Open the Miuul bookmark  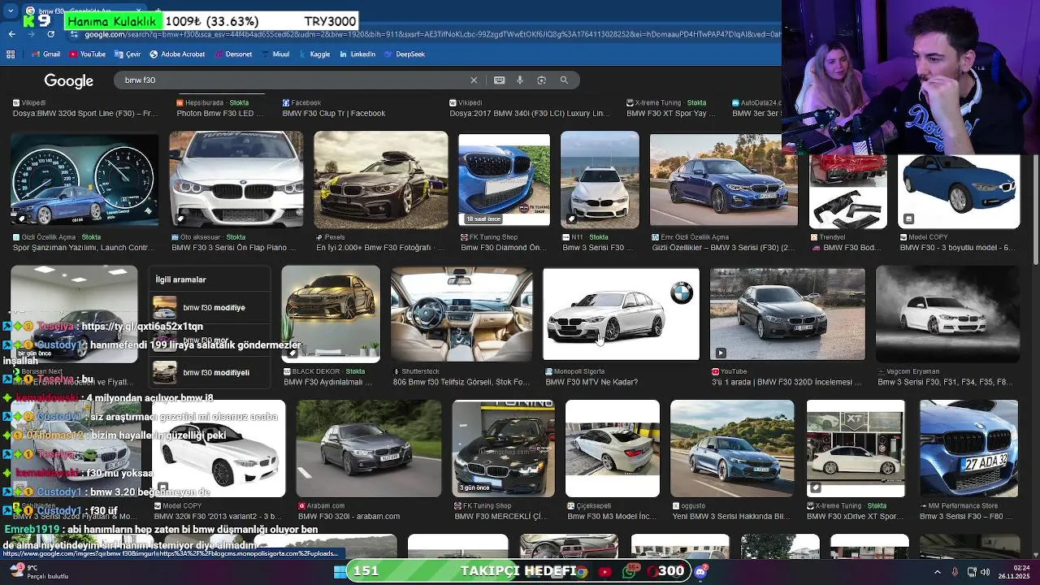(275, 54)
